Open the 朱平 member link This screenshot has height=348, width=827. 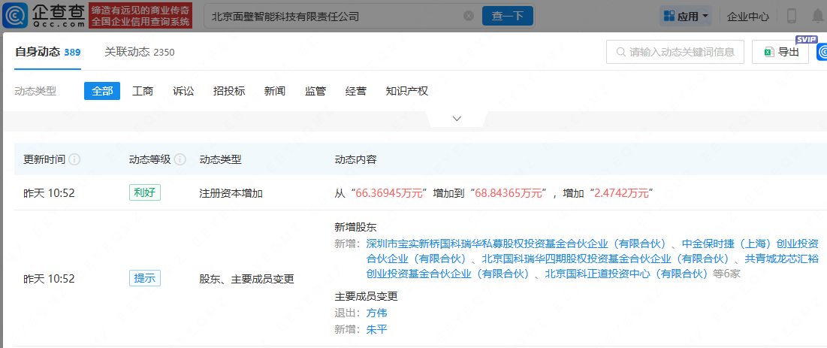point(376,329)
